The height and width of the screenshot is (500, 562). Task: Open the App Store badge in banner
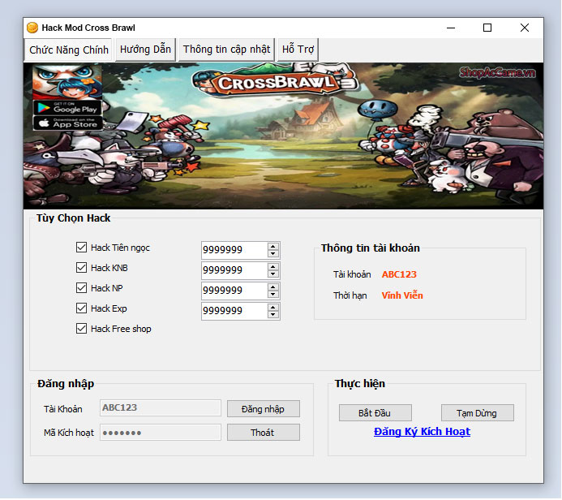[67, 123]
